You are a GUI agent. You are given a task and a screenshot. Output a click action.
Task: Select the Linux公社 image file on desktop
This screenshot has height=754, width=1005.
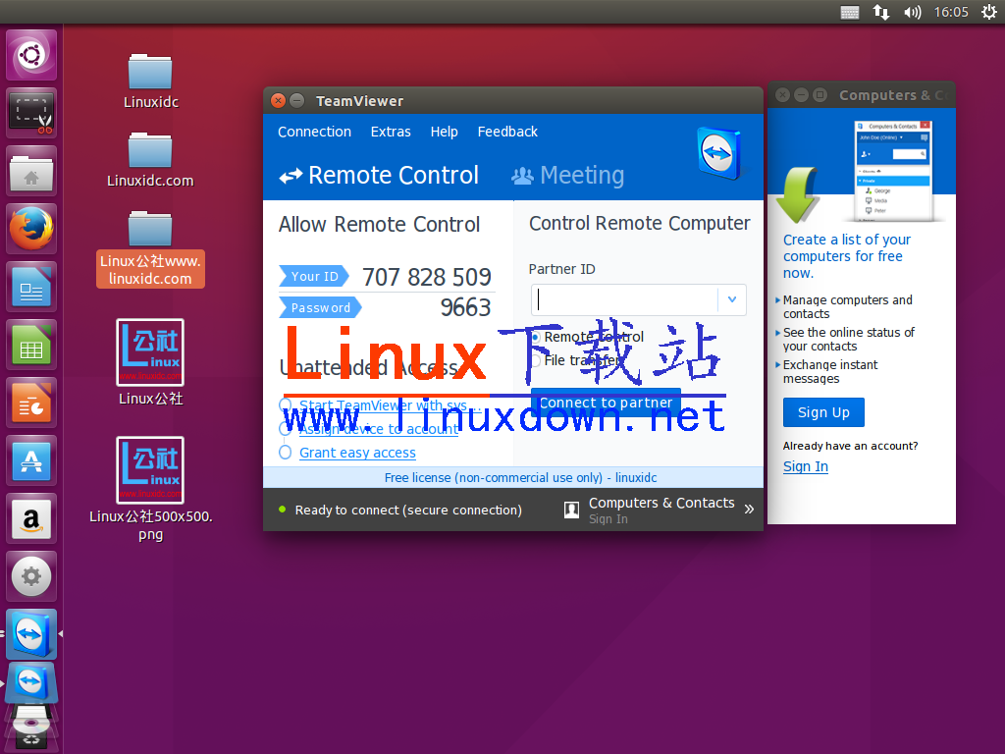click(x=150, y=362)
